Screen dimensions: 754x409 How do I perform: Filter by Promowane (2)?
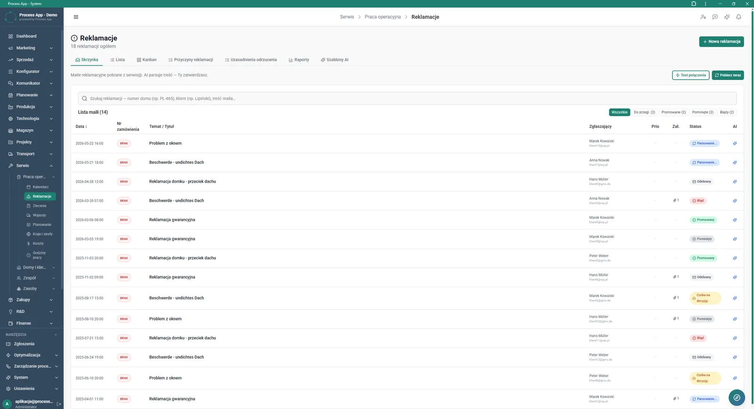[673, 112]
